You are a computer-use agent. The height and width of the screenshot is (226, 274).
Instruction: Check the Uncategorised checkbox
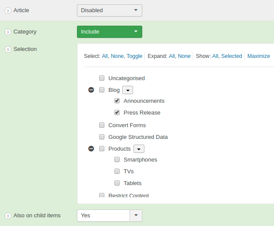(x=102, y=78)
